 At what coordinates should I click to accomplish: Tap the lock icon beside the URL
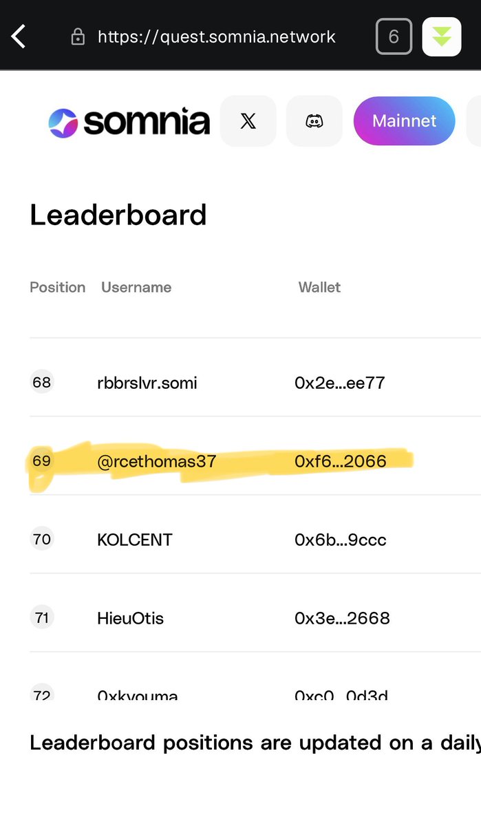pos(78,36)
